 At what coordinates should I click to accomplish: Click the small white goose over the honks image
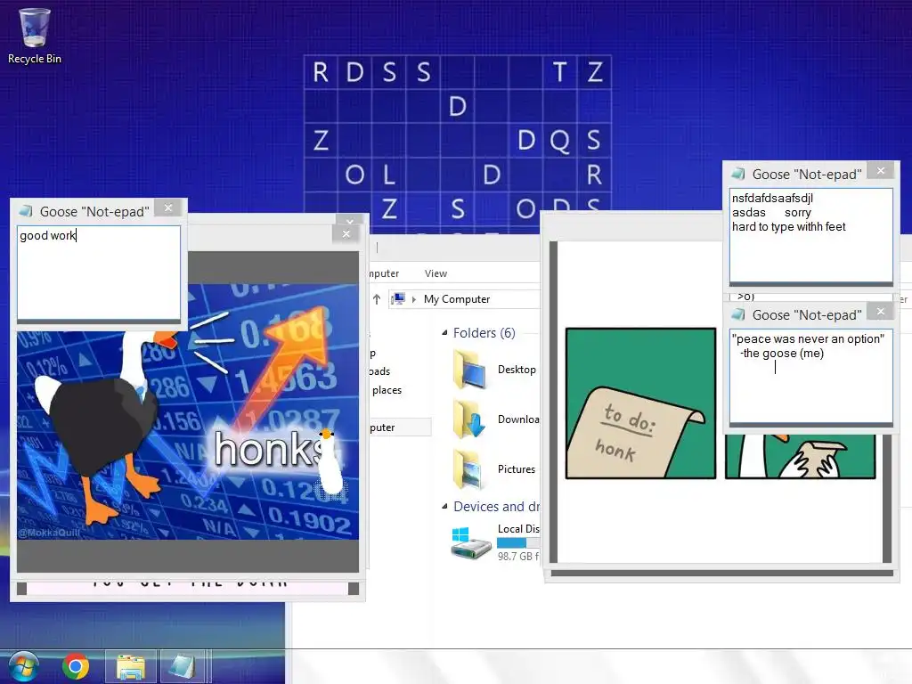(332, 462)
